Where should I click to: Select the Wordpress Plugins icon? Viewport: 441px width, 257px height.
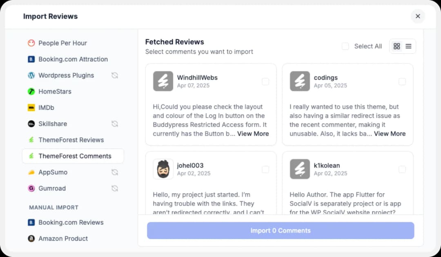(x=31, y=75)
